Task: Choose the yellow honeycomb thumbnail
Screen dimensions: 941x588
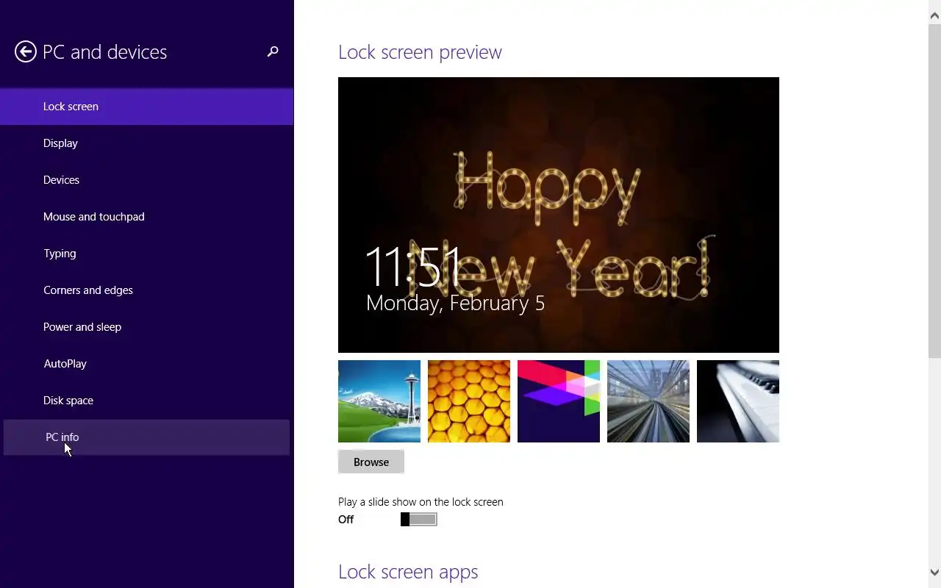Action: 469,401
